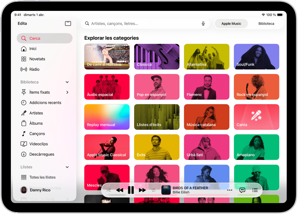Click the dimarts 1 abr. date

point(34,15)
